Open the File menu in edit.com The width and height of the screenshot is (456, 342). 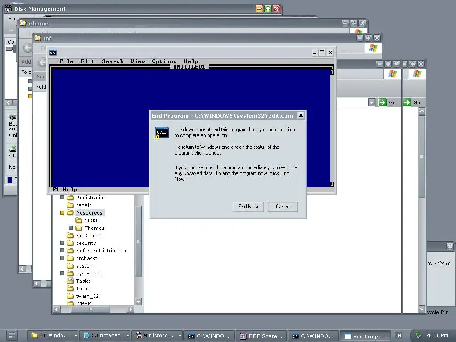click(66, 61)
